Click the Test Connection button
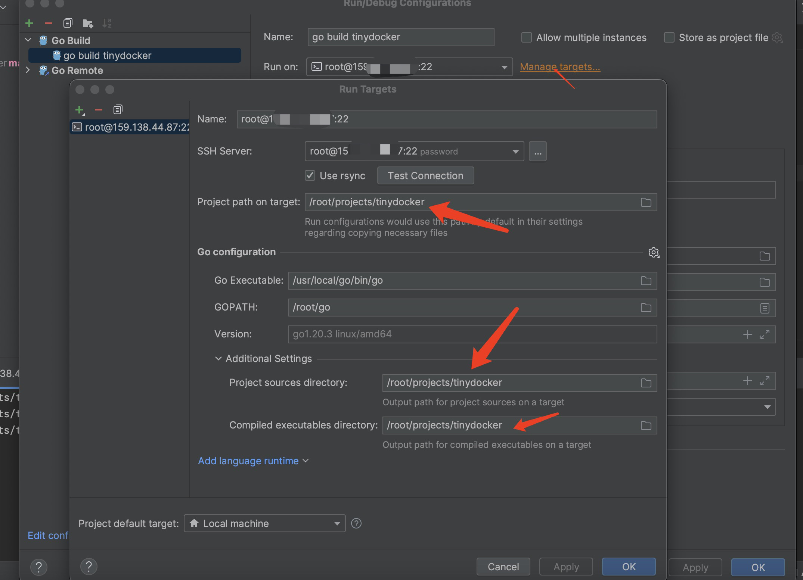The image size is (803, 580). pyautogui.click(x=425, y=175)
